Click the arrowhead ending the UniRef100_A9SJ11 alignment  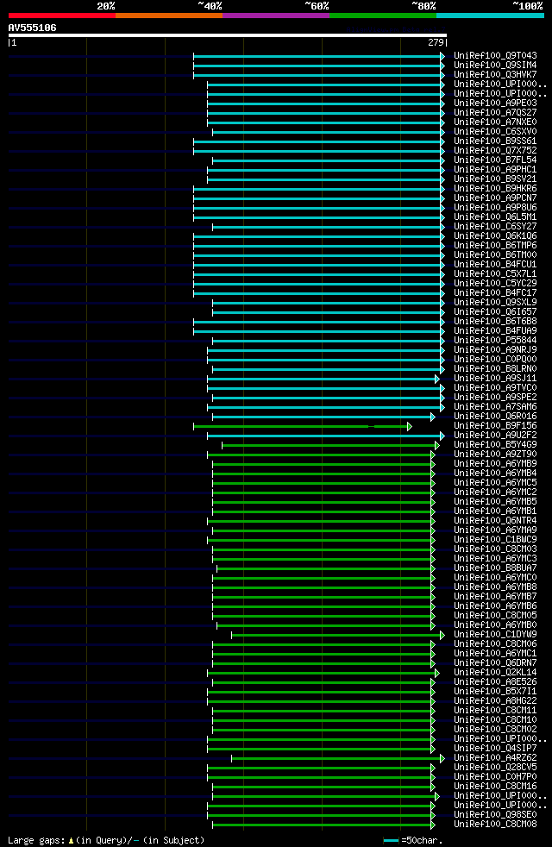(x=437, y=380)
